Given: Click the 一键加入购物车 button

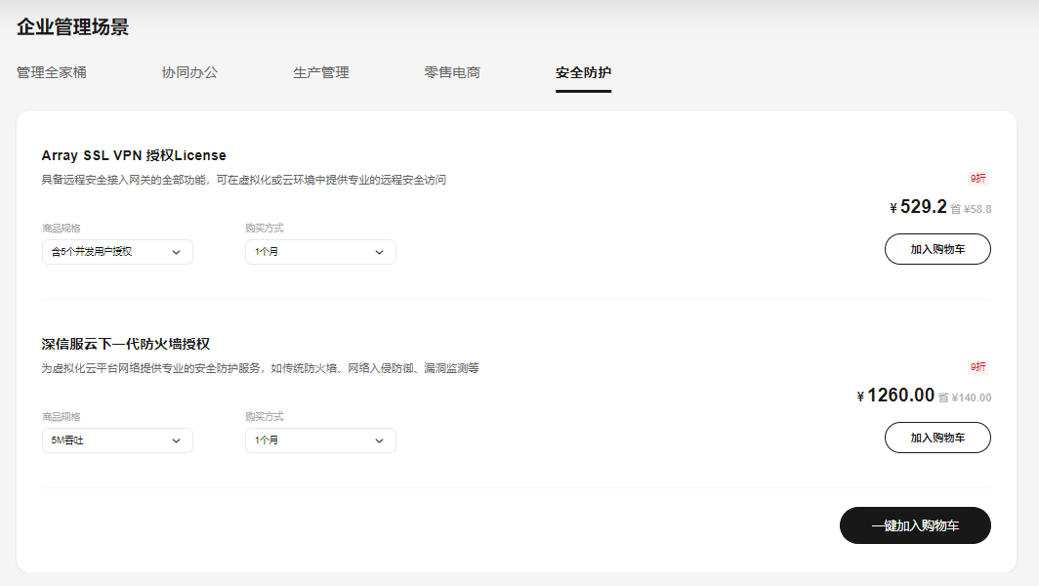Looking at the screenshot, I should pyautogui.click(x=914, y=525).
